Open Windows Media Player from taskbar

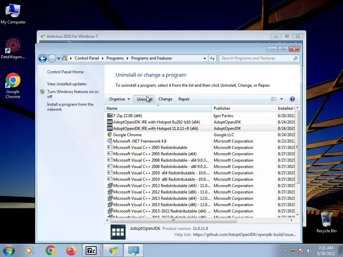coord(29,250)
